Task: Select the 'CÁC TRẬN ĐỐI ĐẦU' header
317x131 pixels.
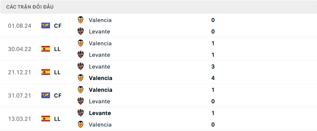Action: click(x=30, y=7)
